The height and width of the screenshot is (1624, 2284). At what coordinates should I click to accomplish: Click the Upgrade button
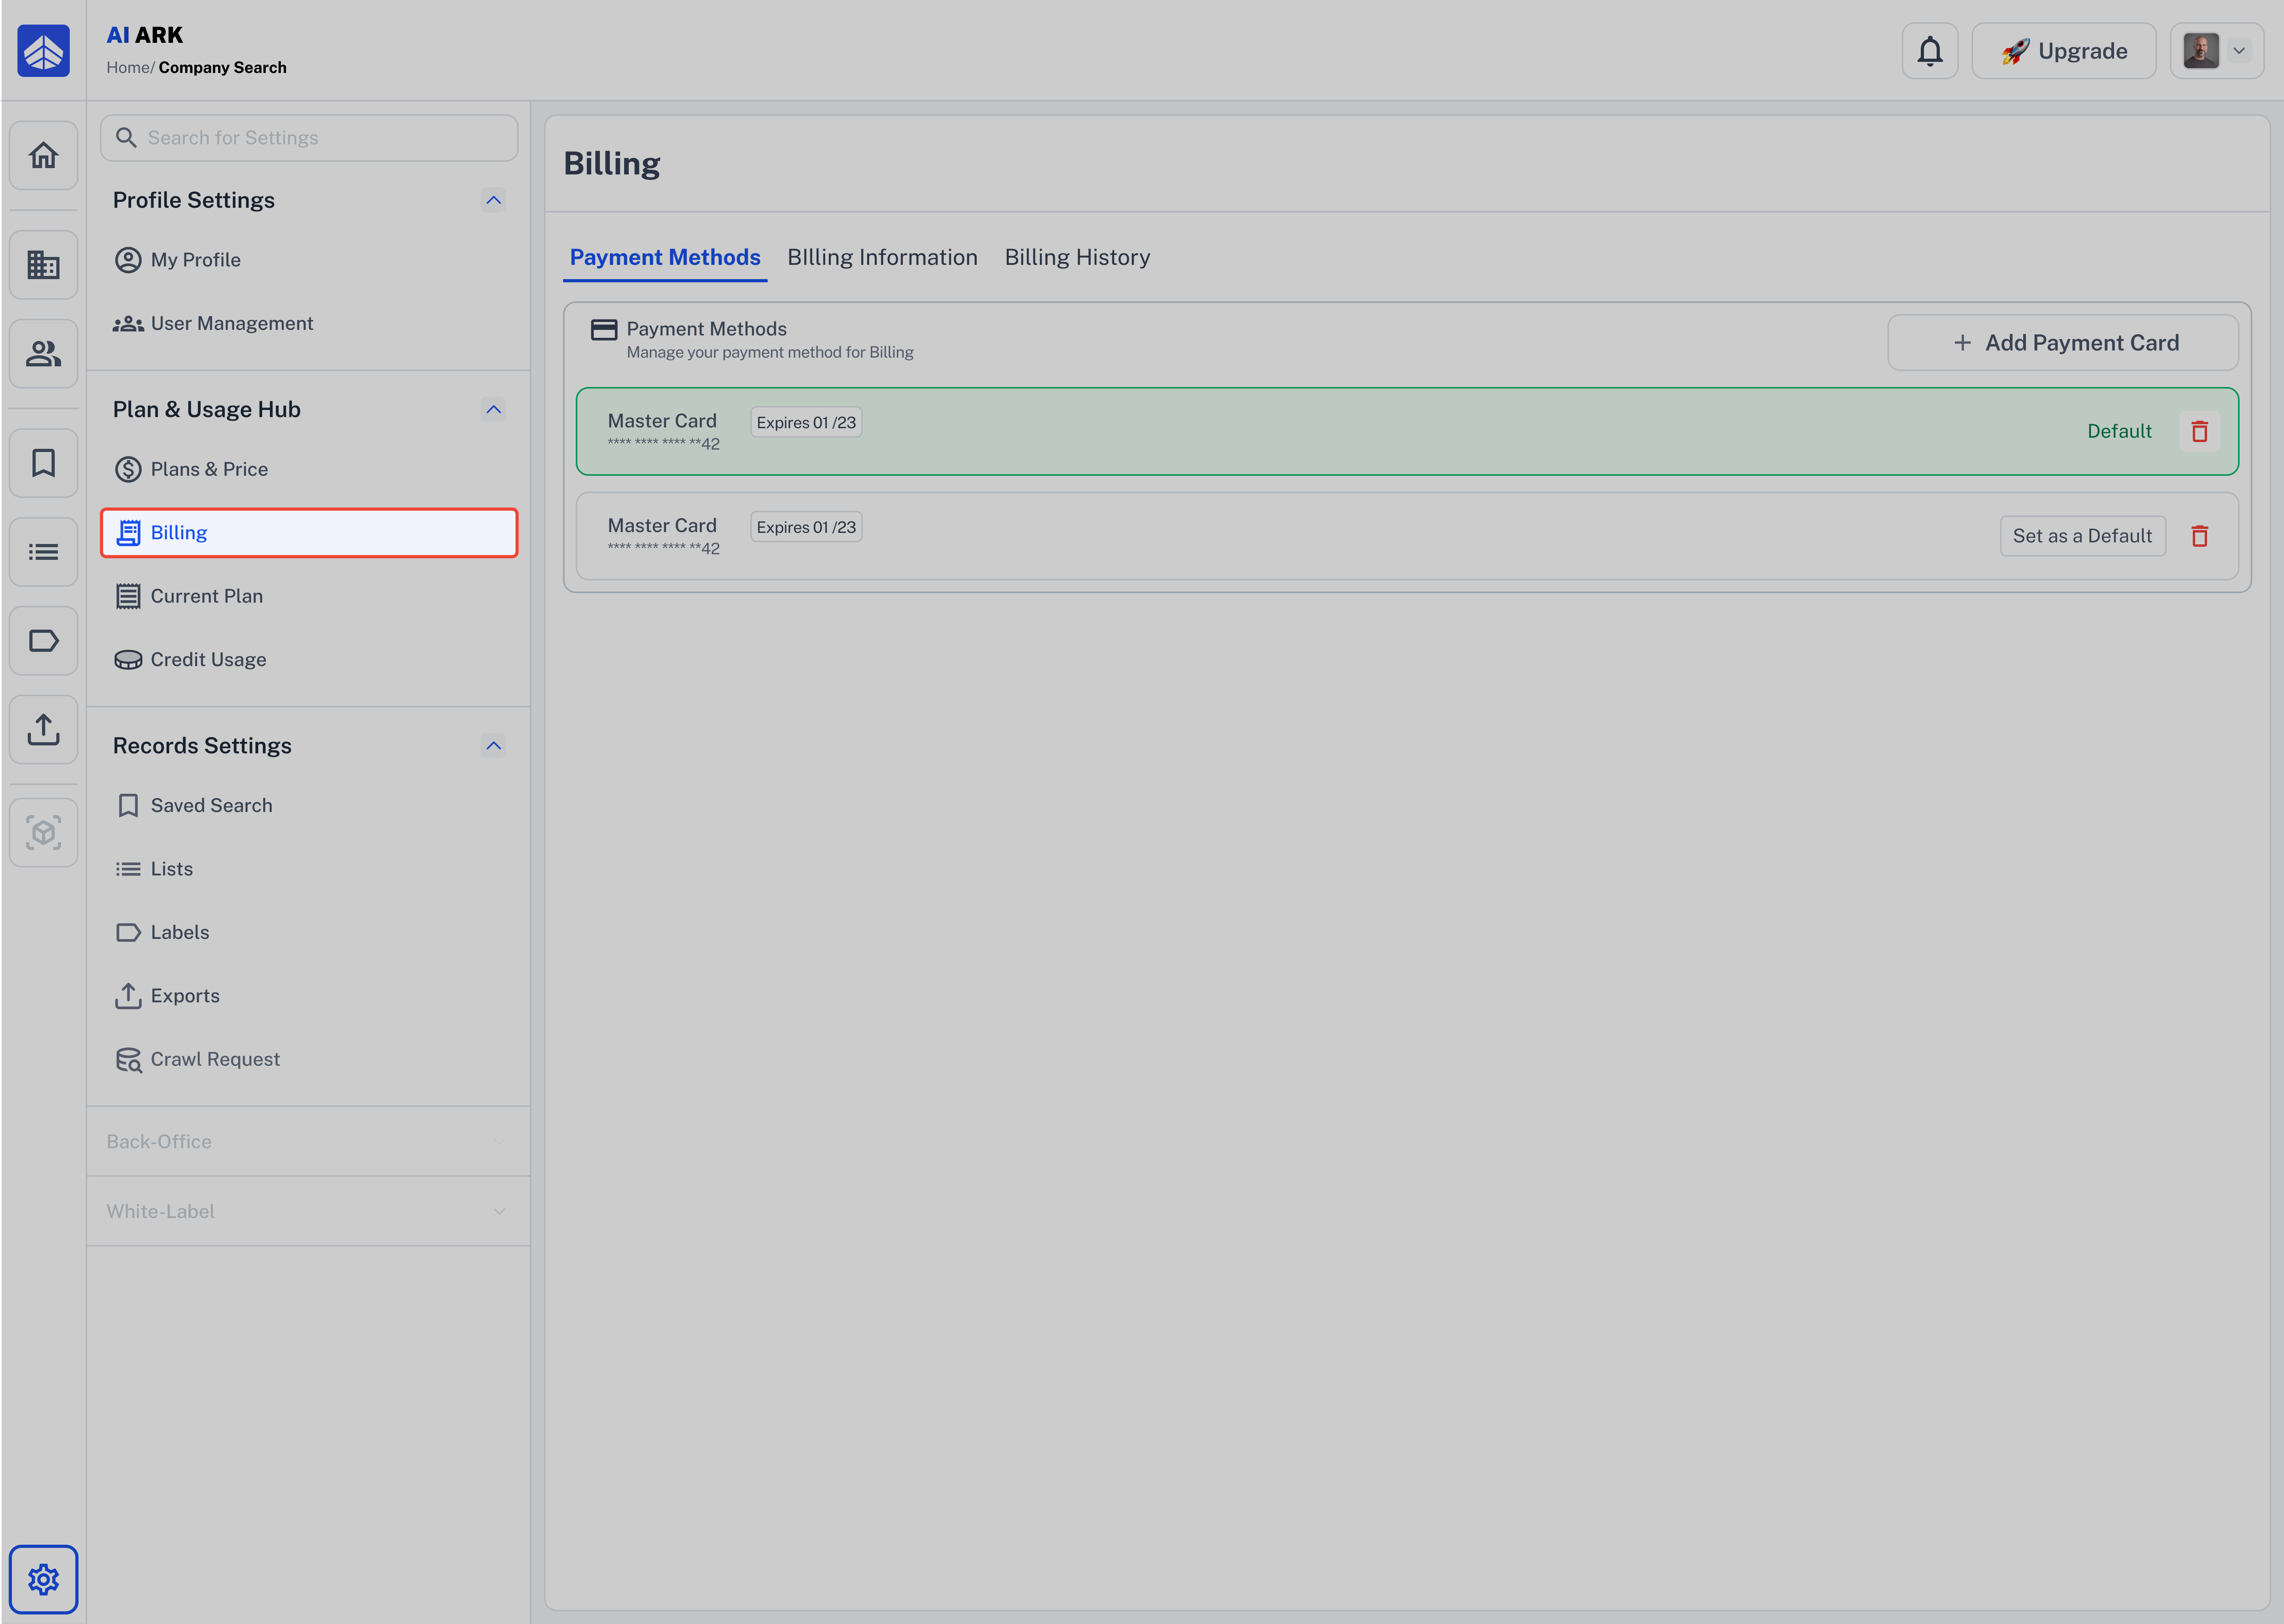(2064, 51)
